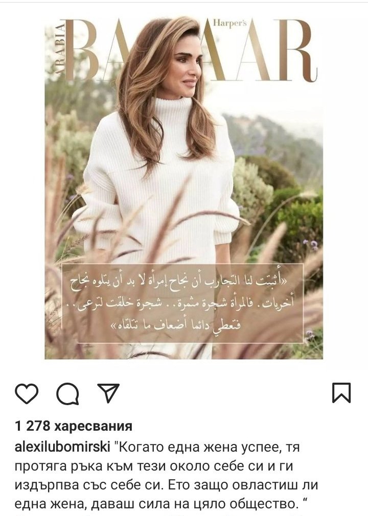
Task: Tap the word "харесвания" beside the like count
Action: [x=93, y=426]
